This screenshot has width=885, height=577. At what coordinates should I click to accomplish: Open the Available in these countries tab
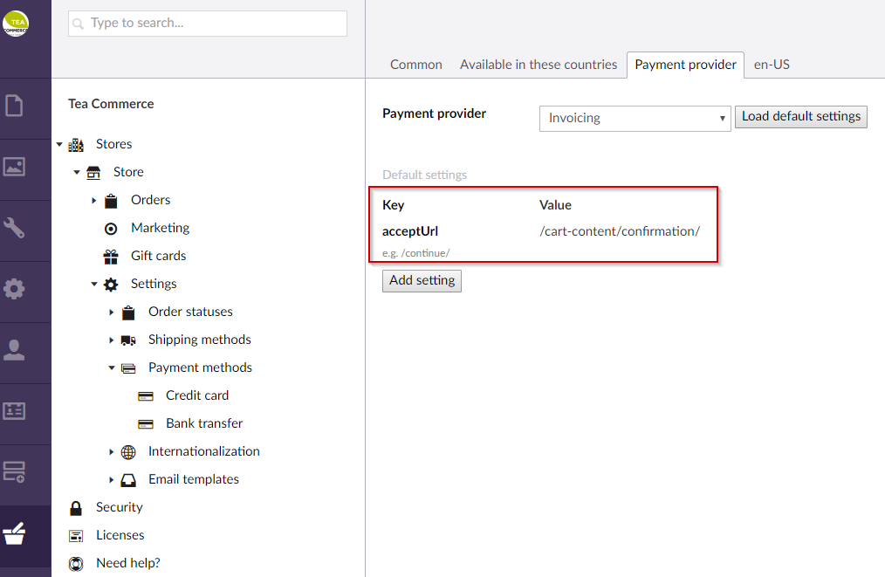coord(539,65)
